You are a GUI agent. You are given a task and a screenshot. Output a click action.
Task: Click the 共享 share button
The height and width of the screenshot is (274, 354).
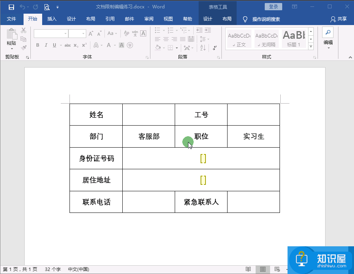[338, 19]
